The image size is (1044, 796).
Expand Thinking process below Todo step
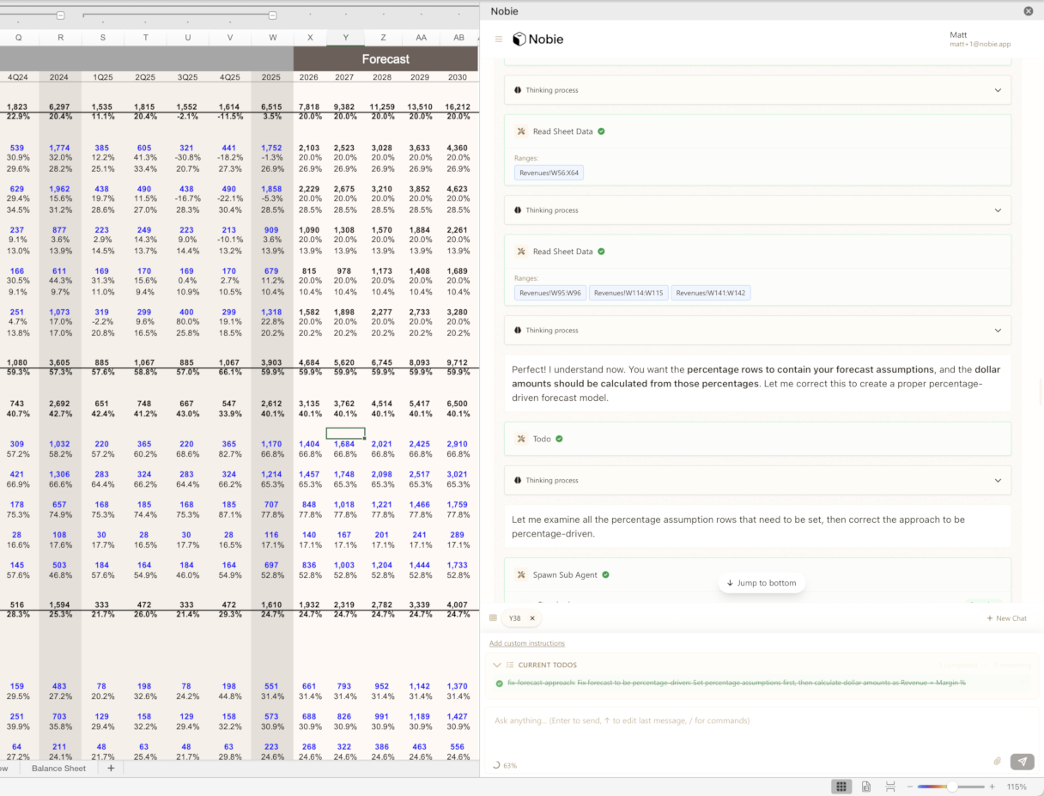click(x=998, y=481)
